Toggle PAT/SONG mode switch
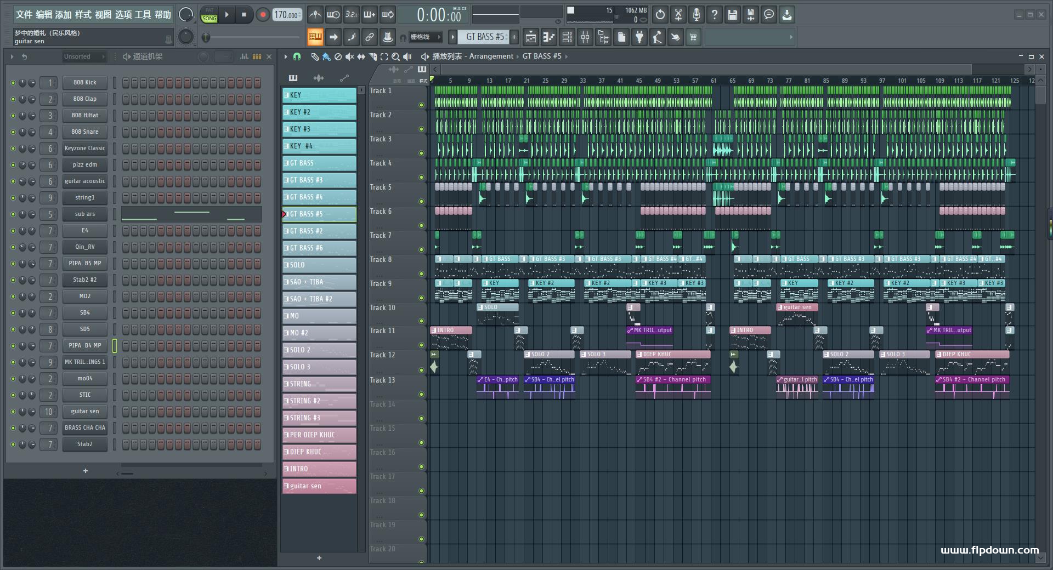The height and width of the screenshot is (570, 1053). pyautogui.click(x=210, y=15)
